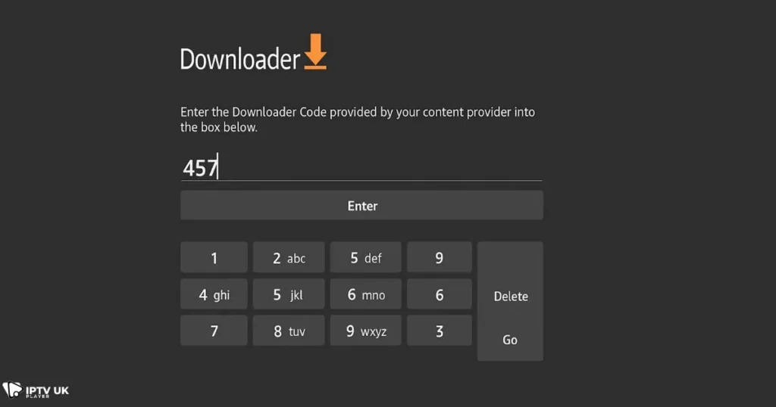The width and height of the screenshot is (776, 407).
Task: Tap the 6 key without letters
Action: pos(439,294)
